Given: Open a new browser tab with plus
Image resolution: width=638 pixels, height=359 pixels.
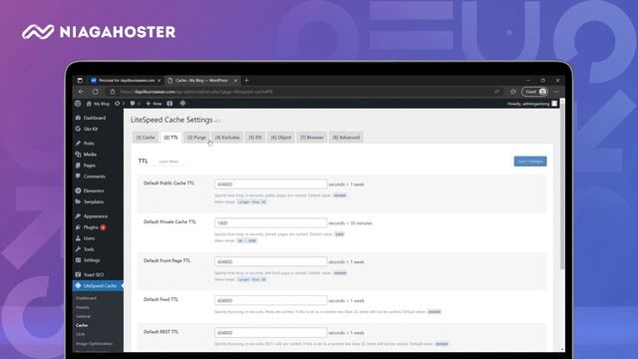Looking at the screenshot, I should (x=246, y=80).
